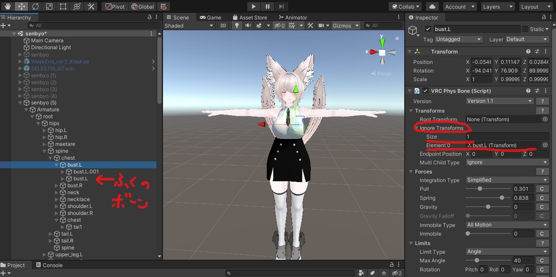Viewport: 556px width, 277px height.
Task: Select the Hand tool in toolbar
Action: coord(8,7)
